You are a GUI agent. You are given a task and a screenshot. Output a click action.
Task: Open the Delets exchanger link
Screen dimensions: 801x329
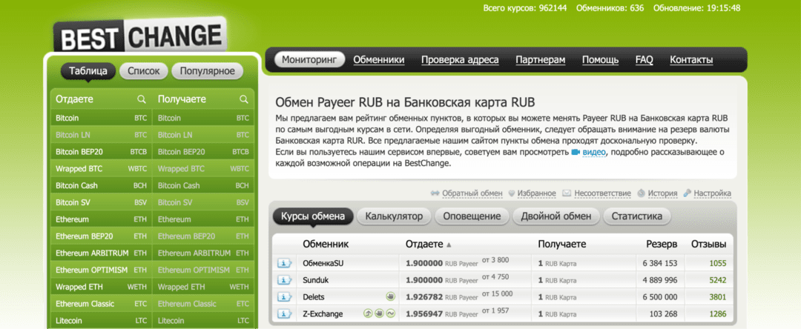[314, 297]
